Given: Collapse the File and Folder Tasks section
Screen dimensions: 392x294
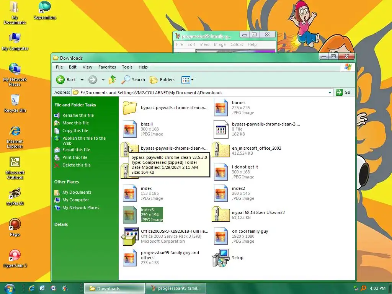Looking at the screenshot, I should point(75,105).
